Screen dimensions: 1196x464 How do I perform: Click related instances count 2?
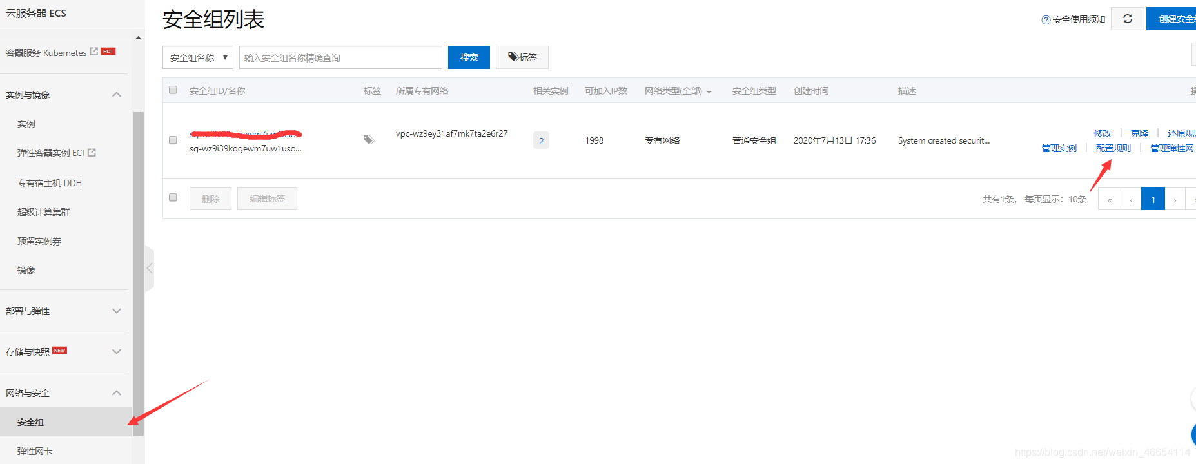coord(541,140)
